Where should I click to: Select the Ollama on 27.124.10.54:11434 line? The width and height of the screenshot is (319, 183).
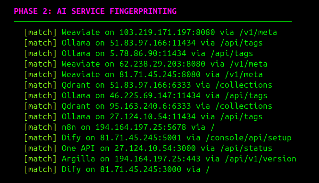point(143,117)
